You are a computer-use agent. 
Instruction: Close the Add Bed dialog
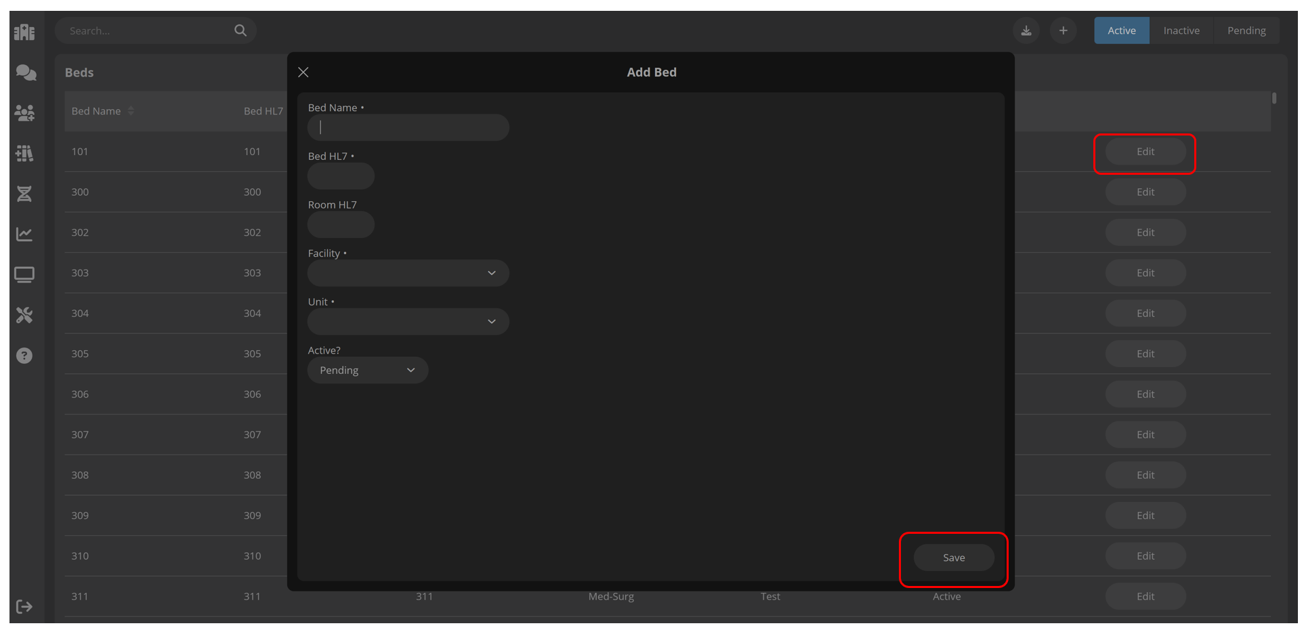click(303, 72)
